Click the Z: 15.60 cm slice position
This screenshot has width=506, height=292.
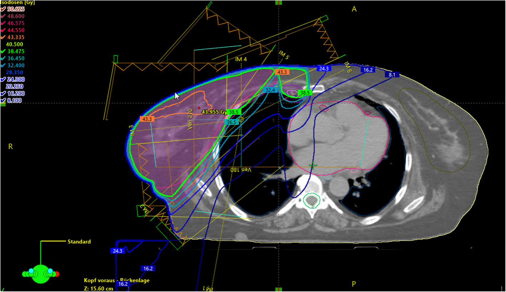(98, 288)
